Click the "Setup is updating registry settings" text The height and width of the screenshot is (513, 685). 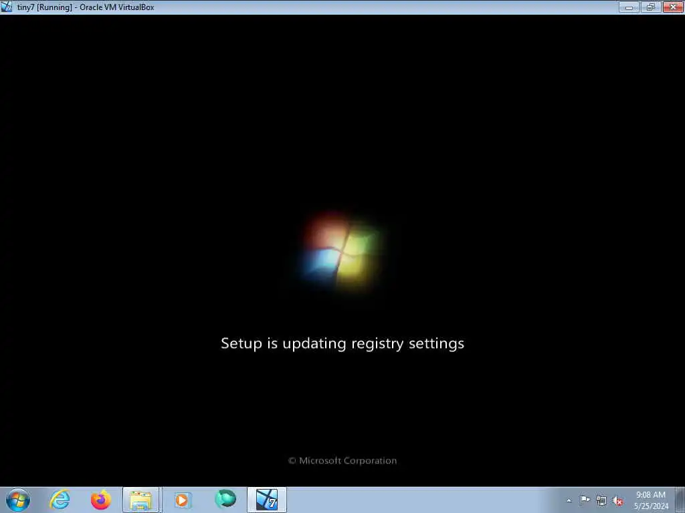tap(342, 344)
